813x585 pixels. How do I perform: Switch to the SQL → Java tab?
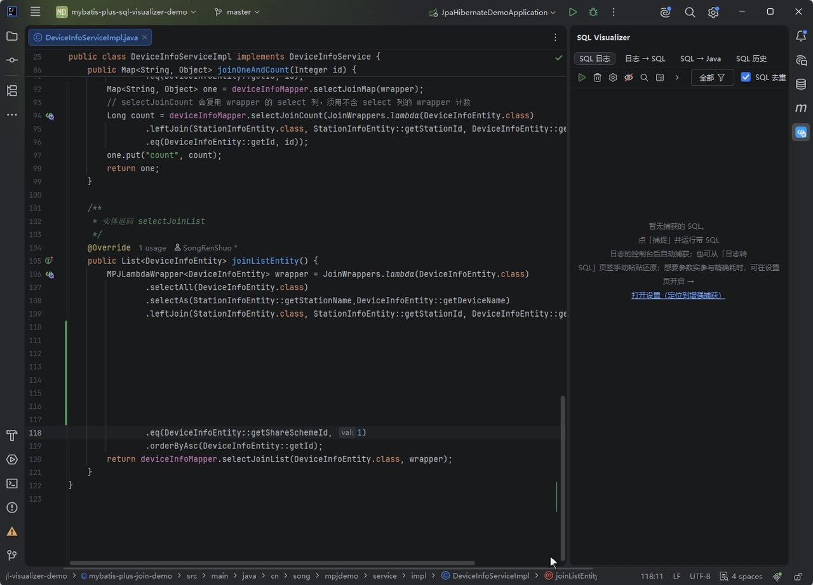click(701, 59)
